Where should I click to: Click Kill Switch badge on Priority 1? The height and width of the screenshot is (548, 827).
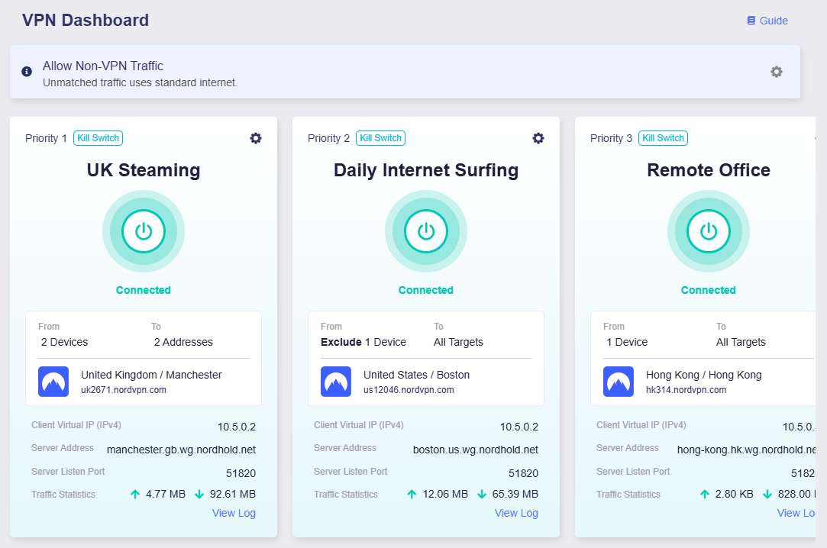98,138
